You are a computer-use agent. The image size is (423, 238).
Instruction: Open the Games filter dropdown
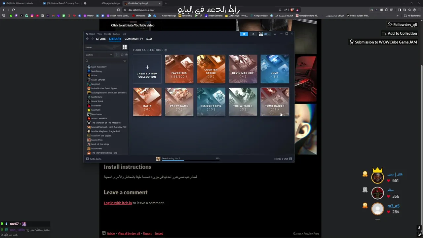99,55
